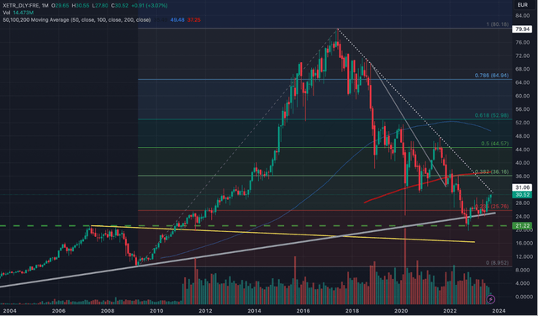This screenshot has height=316, width=538.
Task: Click the purple lightning icon near the time axis
Action: coord(490,300)
